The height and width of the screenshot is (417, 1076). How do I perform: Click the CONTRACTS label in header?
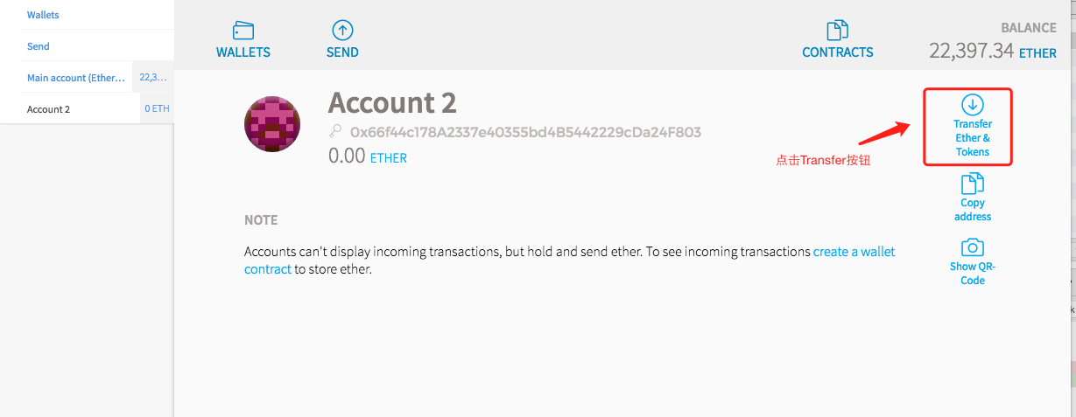(838, 52)
